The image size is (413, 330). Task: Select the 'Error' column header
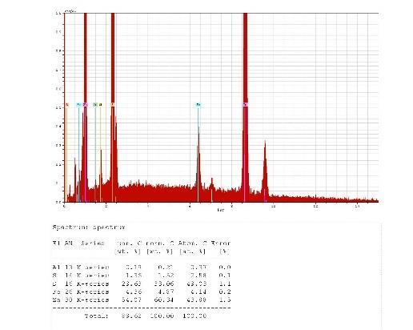[221, 243]
